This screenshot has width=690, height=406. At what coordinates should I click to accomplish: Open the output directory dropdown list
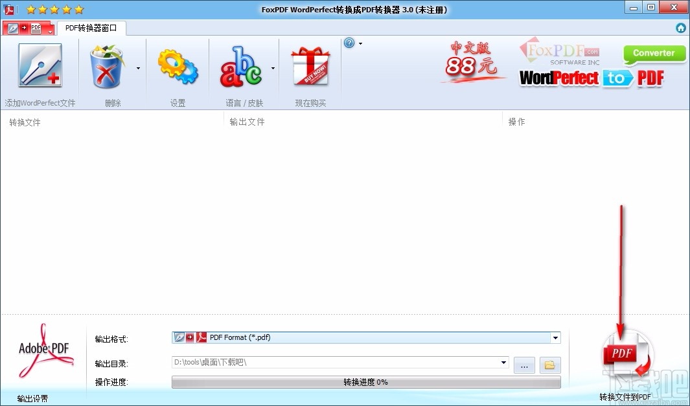click(x=504, y=363)
